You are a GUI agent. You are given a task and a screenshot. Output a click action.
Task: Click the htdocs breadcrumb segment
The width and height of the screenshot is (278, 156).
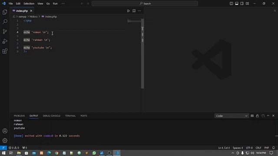(33, 16)
